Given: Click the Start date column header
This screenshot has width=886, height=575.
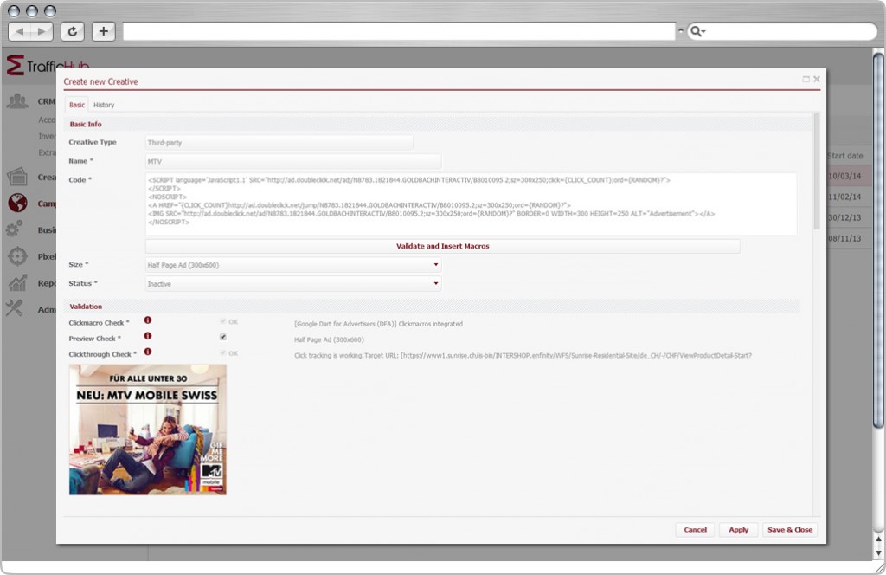Looking at the screenshot, I should pos(844,156).
